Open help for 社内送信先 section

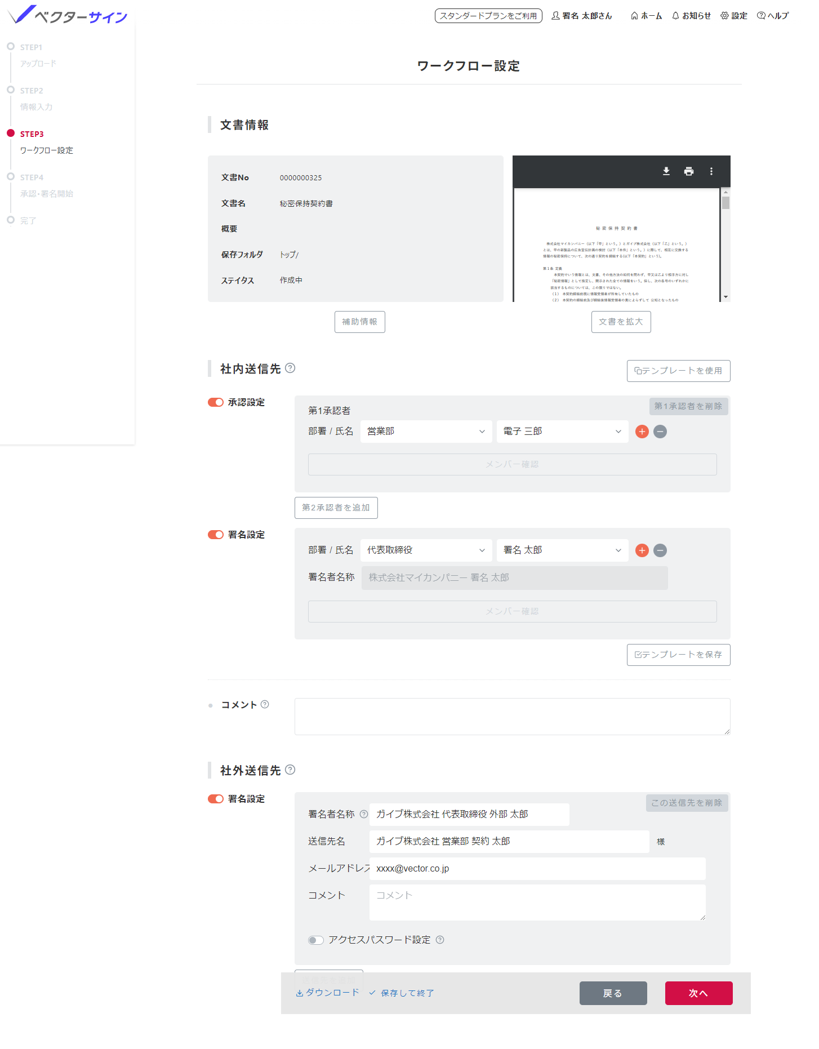tap(290, 368)
